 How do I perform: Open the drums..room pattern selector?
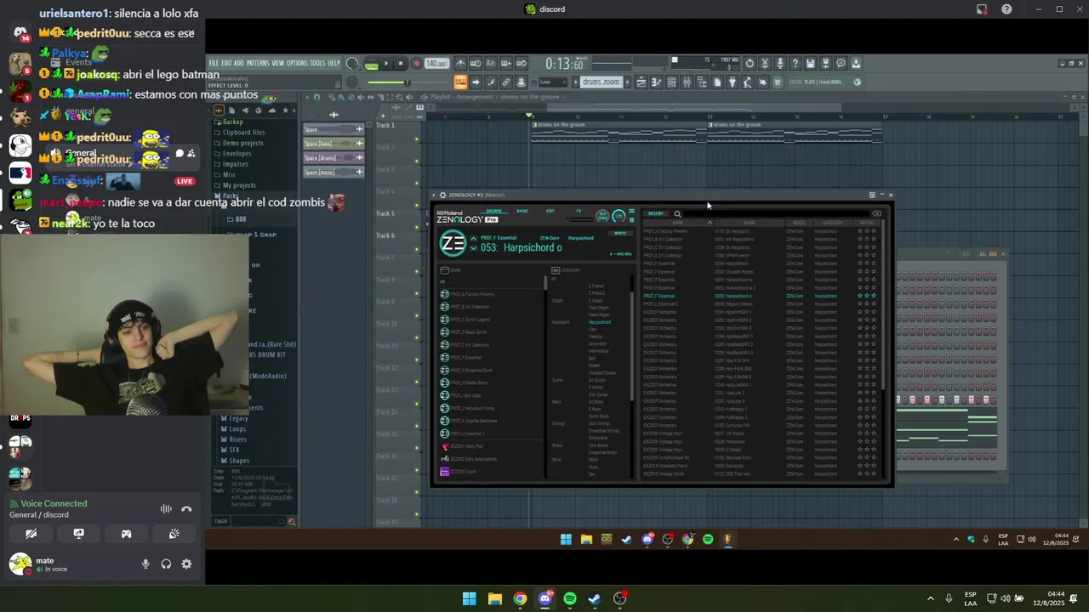coord(600,82)
